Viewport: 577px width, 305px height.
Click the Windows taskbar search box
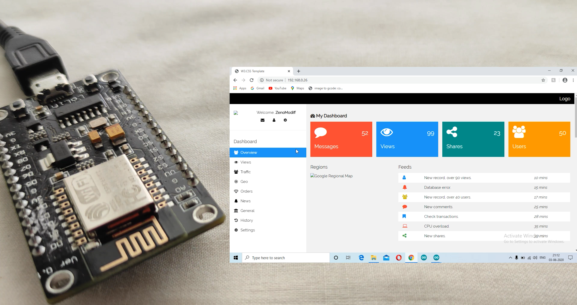[285, 258]
